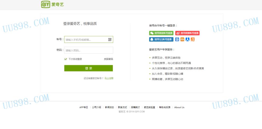The height and width of the screenshot is (129, 262).
Task: Log in with Renren blue icon
Action: point(188,40)
